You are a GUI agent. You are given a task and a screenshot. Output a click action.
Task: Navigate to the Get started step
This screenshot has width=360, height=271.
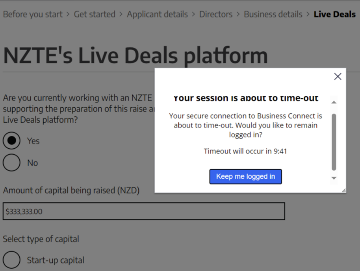(95, 14)
